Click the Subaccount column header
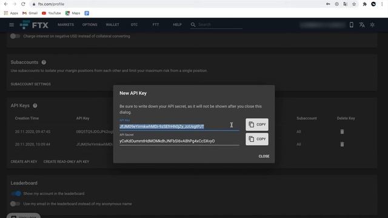388x218 pixels. 307,118
